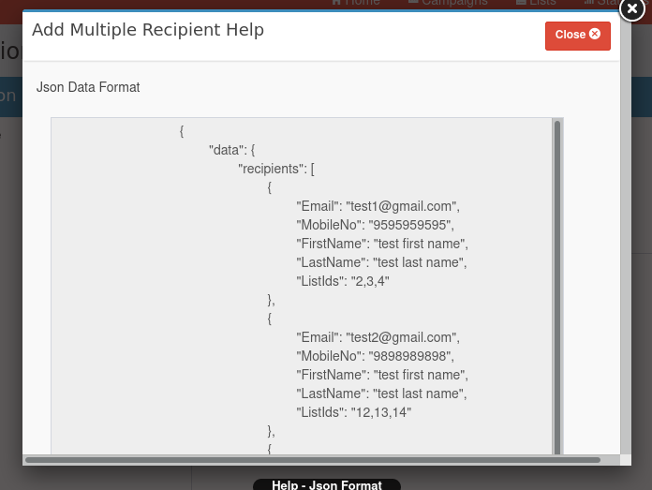The image size is (652, 490).
Task: Click the ListIds "12,13,14" line
Action: (353, 412)
